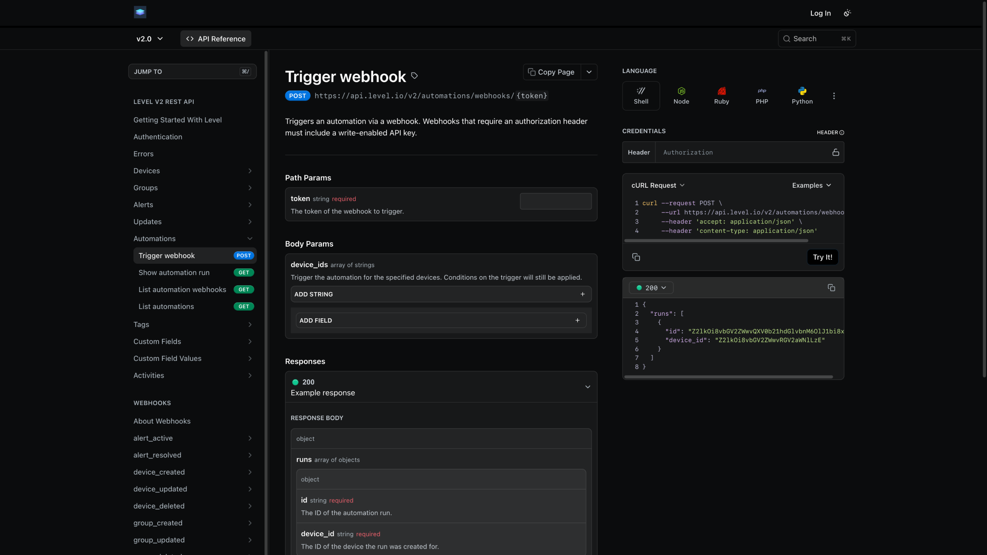Click the cURL code horizontal scrollbar
This screenshot has width=987, height=555.
[716, 241]
